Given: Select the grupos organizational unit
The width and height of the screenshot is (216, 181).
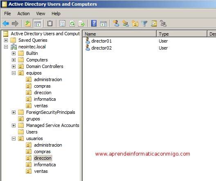Looking at the screenshot, I should coord(33,119).
